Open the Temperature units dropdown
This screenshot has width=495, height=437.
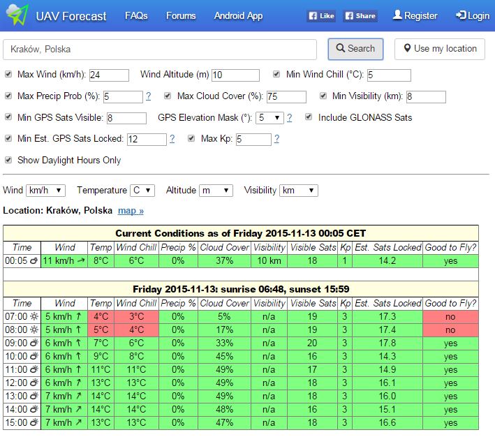pyautogui.click(x=142, y=191)
